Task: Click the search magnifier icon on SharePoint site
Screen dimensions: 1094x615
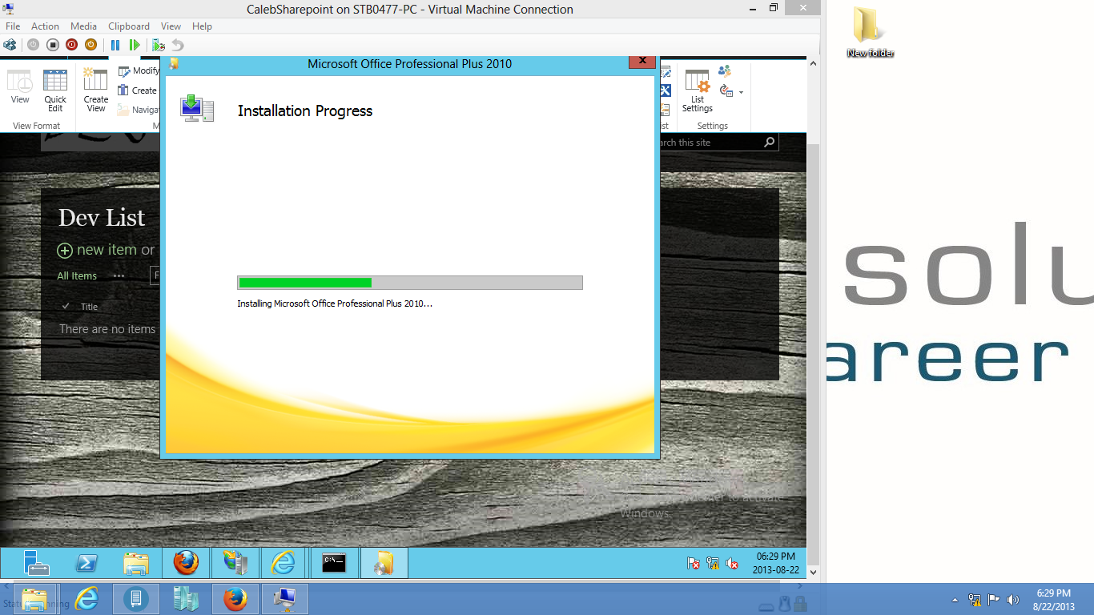Action: coord(770,143)
